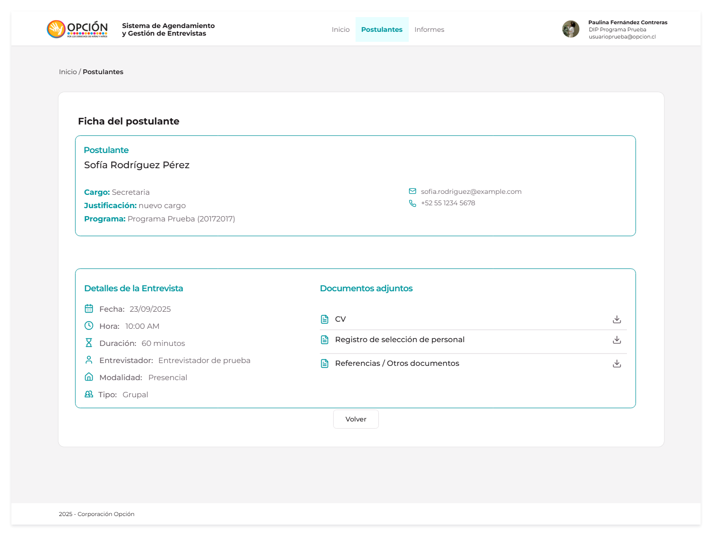This screenshot has height=555, width=712.
Task: Download Referencias / Otros documentos file
Action: click(616, 364)
